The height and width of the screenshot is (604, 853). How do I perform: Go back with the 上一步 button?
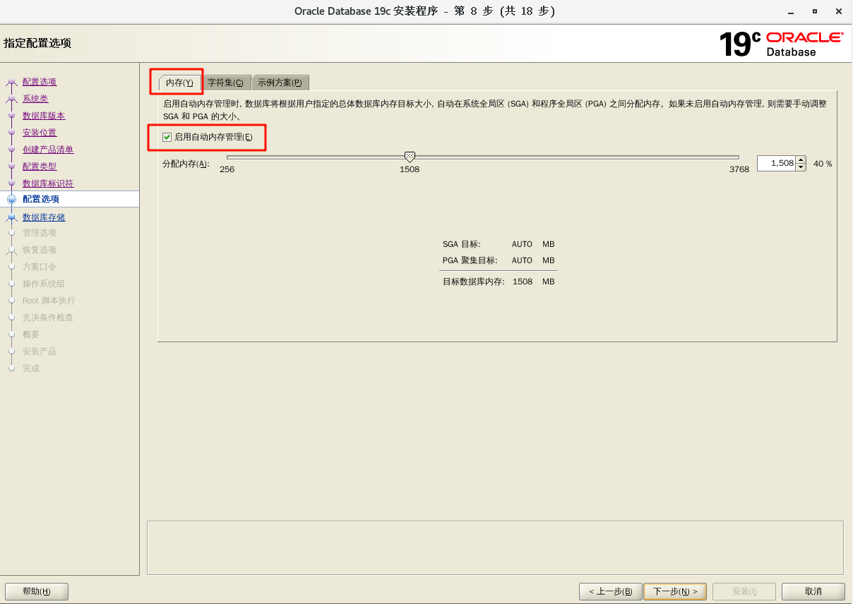pyautogui.click(x=610, y=591)
